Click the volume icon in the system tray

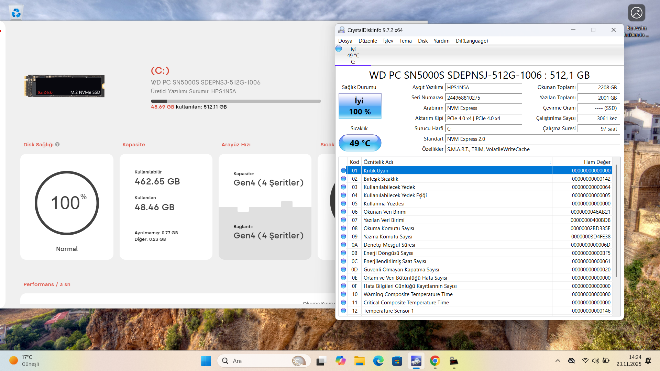coord(595,361)
